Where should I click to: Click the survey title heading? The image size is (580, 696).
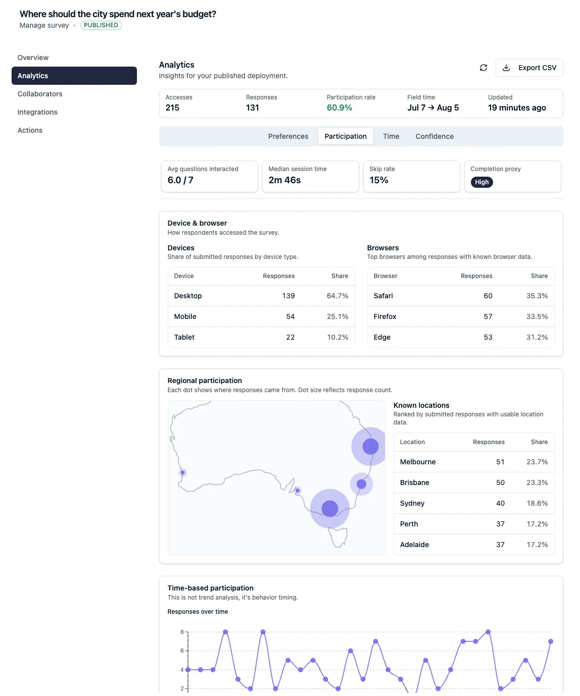118,14
